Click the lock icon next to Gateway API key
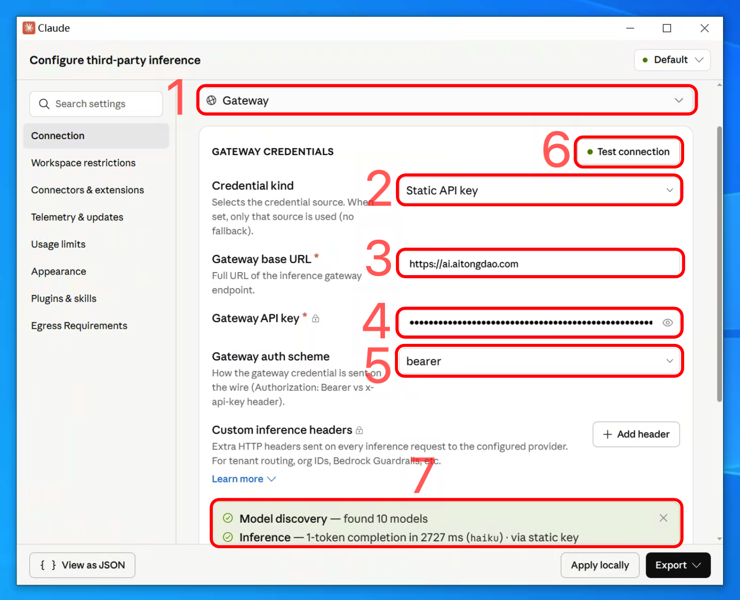 (x=316, y=318)
